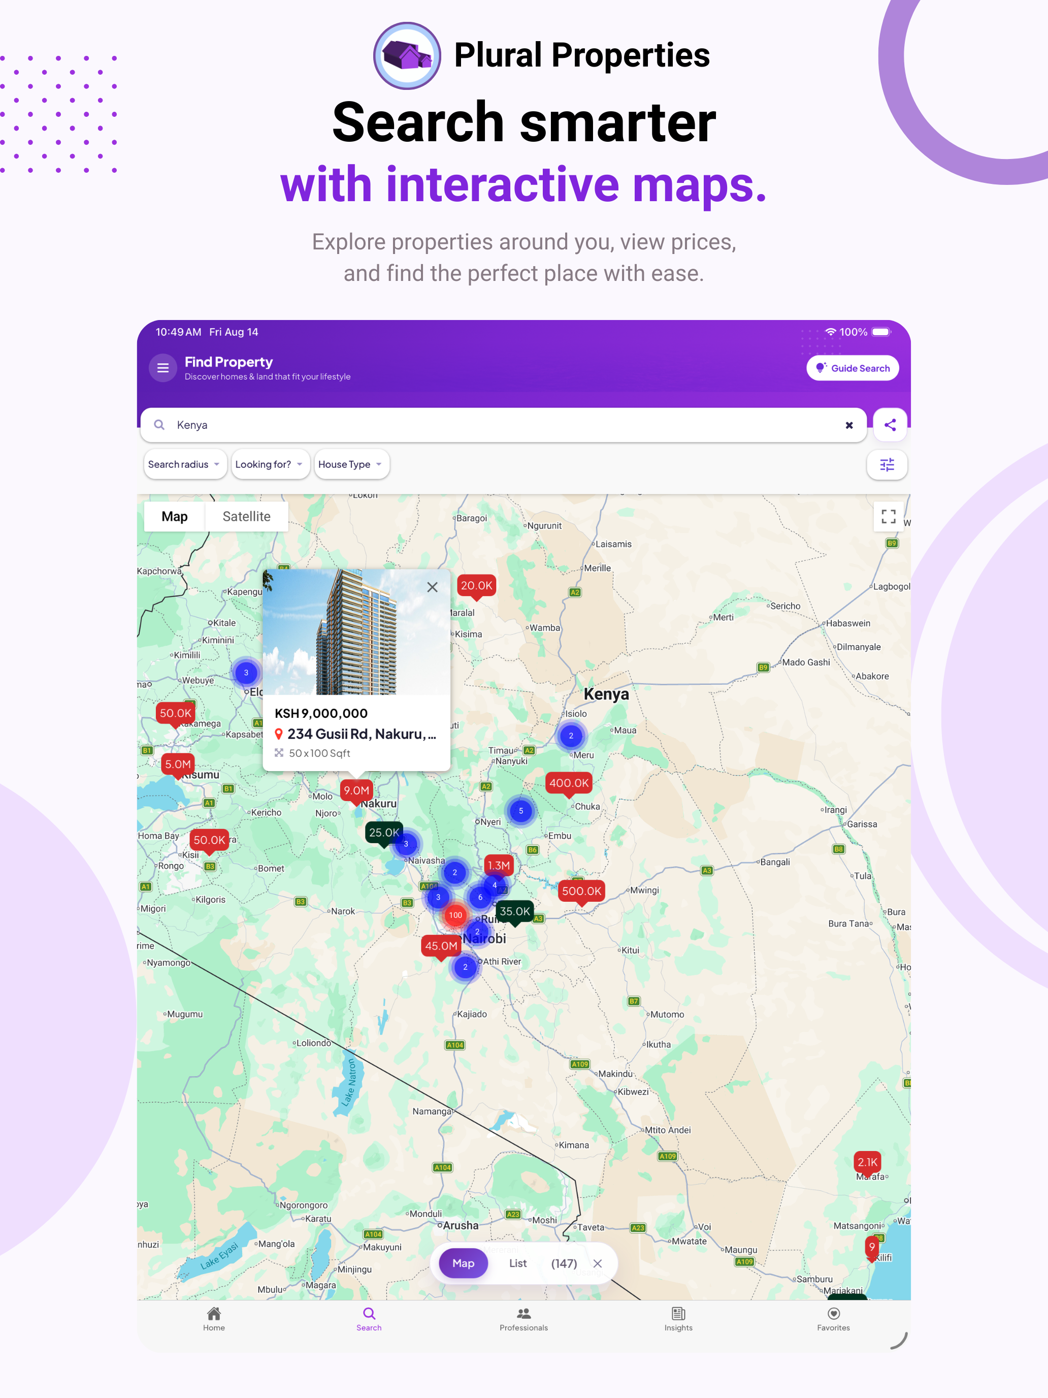
Task: Open the red 100 cluster marker
Action: 455,915
